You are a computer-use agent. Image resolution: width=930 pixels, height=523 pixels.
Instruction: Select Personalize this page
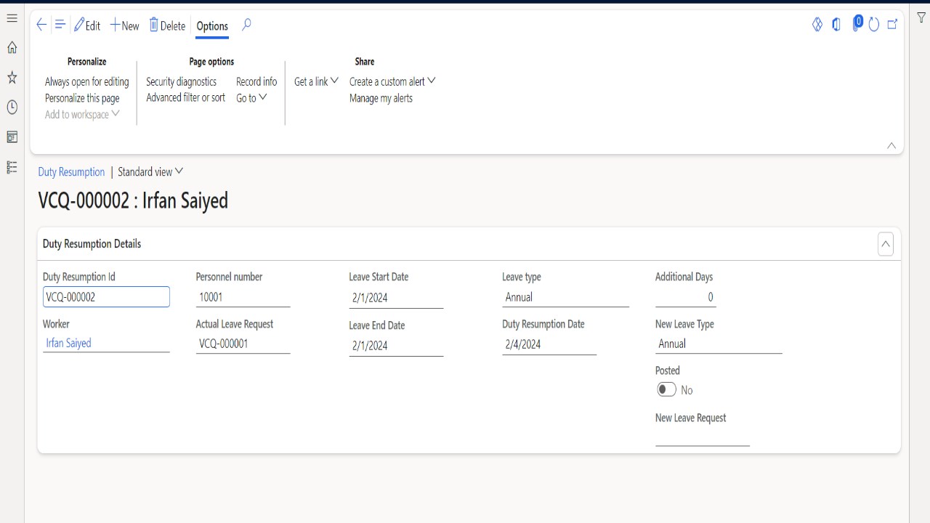pos(82,98)
